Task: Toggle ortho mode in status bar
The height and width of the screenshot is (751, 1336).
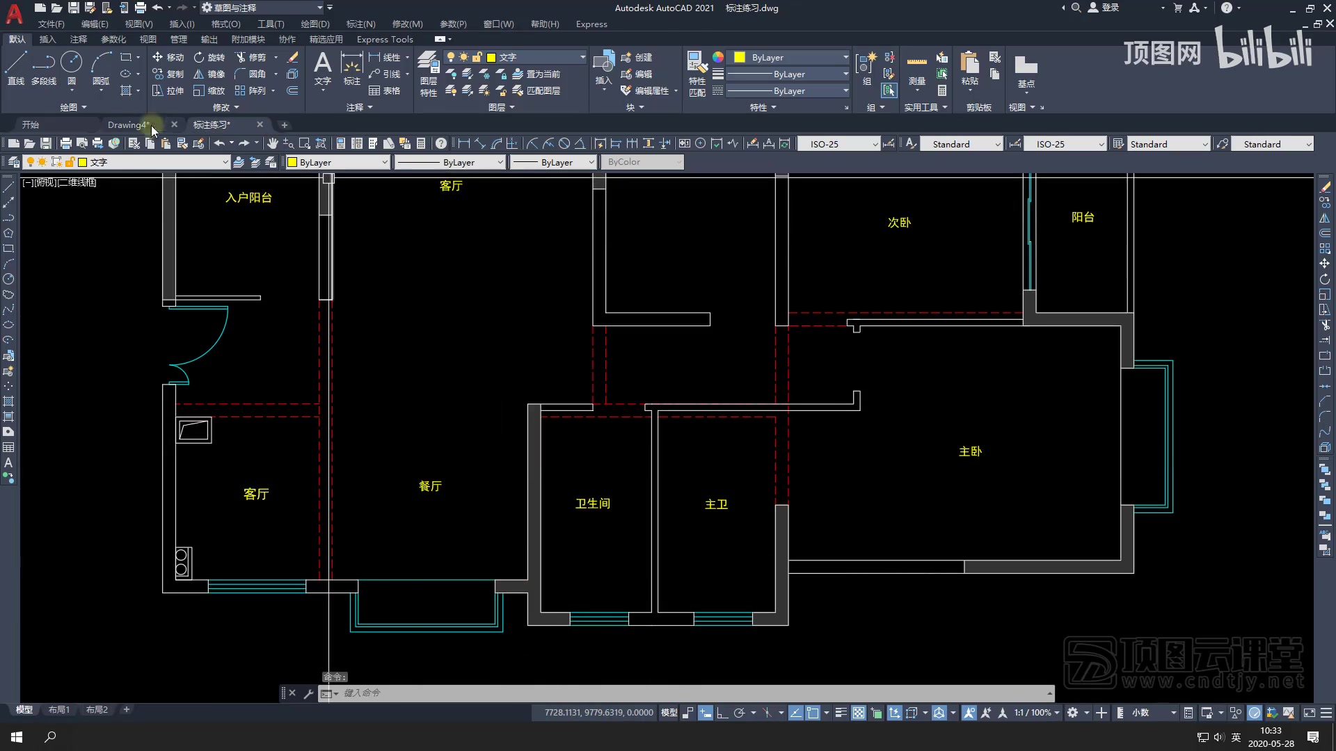Action: (722, 713)
